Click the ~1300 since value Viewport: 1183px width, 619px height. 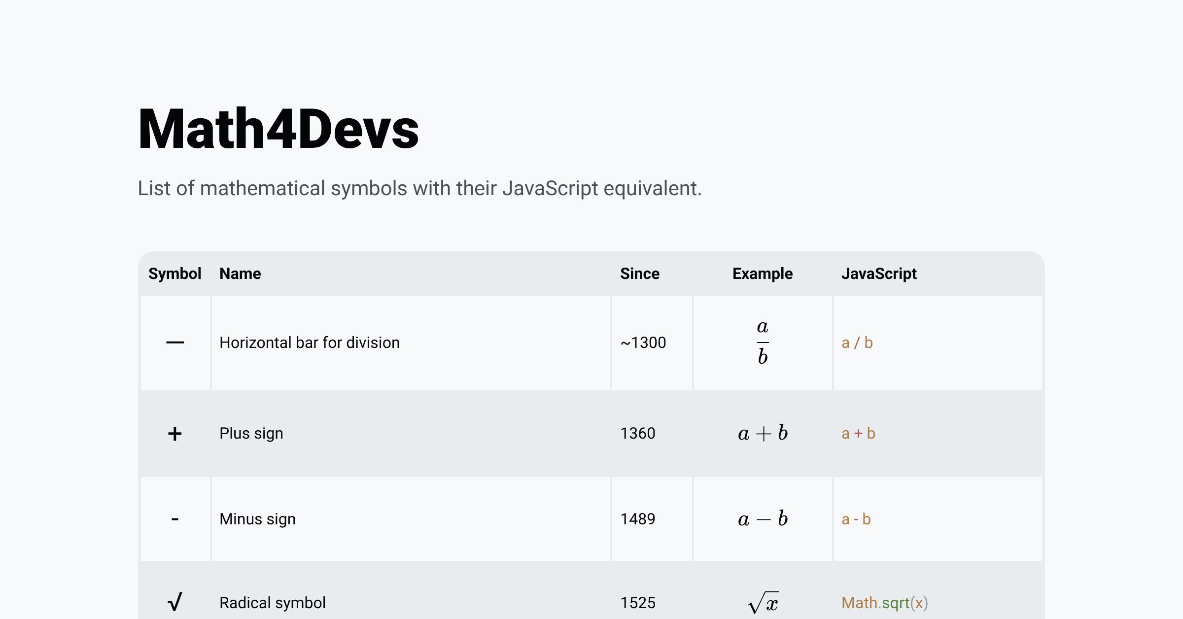643,343
